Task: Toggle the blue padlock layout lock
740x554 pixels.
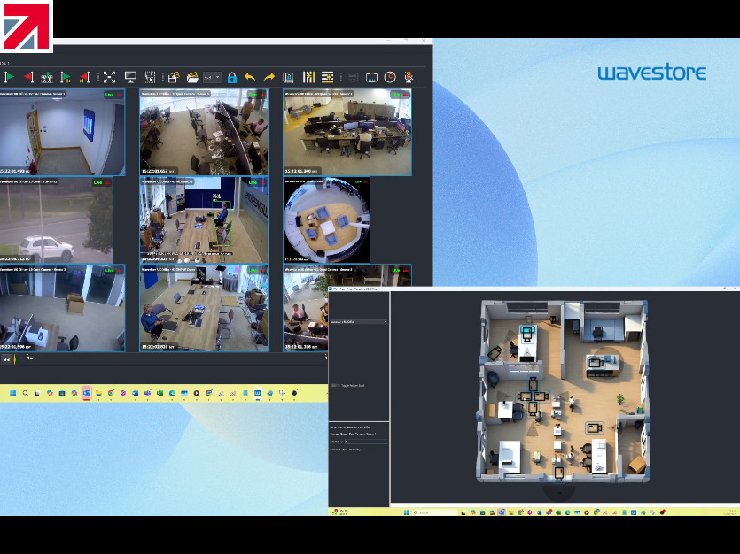Action: [x=231, y=78]
